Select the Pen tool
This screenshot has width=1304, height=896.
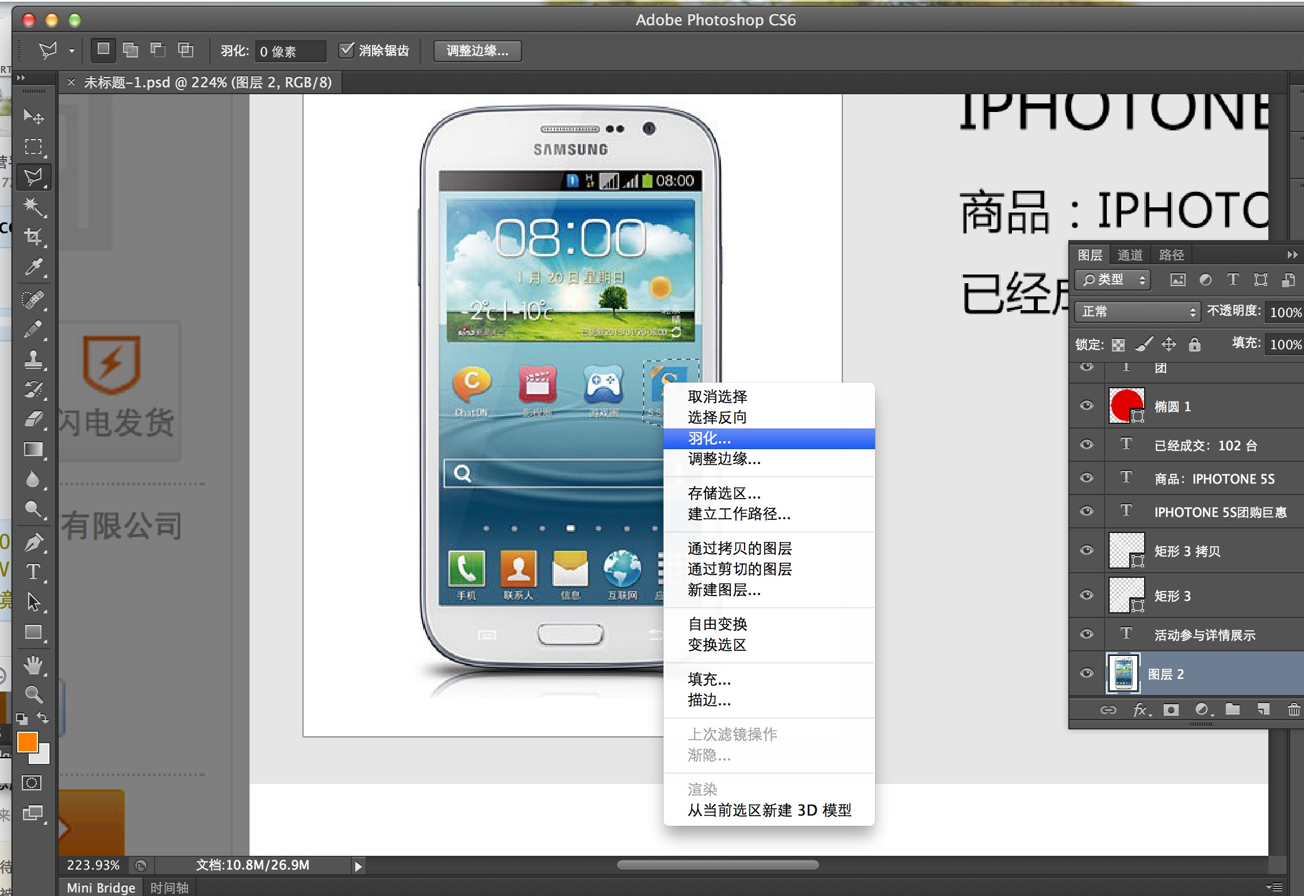[33, 542]
